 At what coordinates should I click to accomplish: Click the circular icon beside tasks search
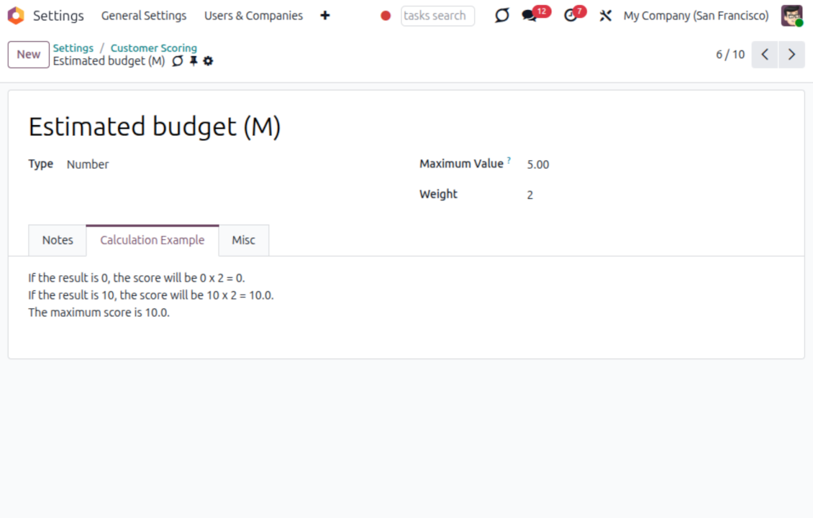[x=501, y=16]
